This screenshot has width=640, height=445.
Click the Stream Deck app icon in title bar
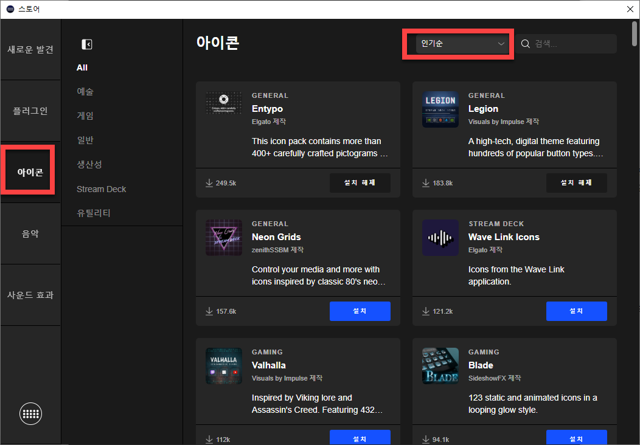(10, 9)
